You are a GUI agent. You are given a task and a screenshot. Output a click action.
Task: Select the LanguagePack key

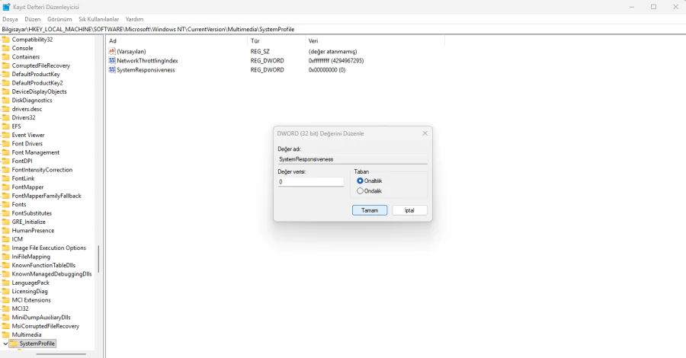(x=30, y=283)
